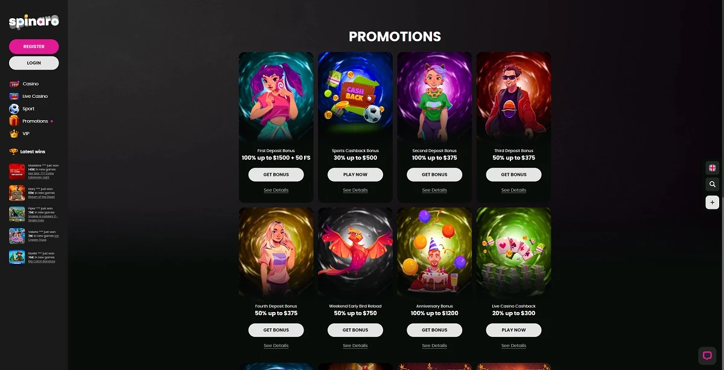Click the Live Casino icon in sidebar
The width and height of the screenshot is (724, 370).
coord(14,96)
